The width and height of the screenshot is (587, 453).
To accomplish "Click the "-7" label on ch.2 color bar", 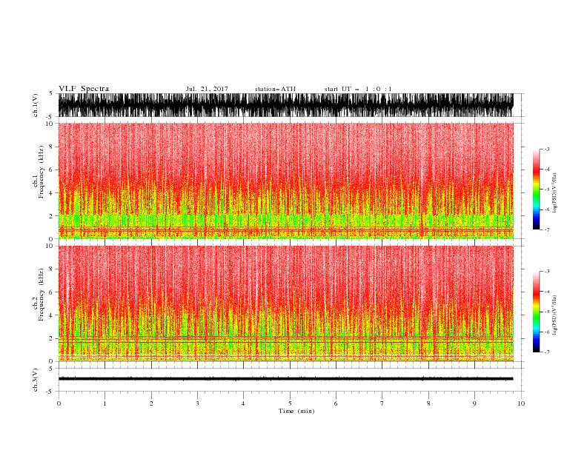I will coord(546,352).
